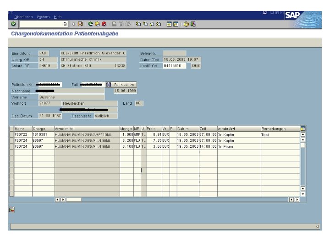
Task: Select the row selector for Charge 1010301
Action: point(11,134)
